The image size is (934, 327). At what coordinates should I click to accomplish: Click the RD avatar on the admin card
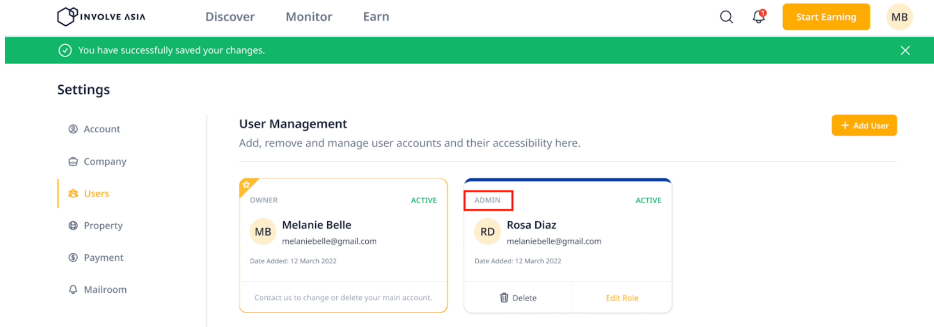coord(487,232)
